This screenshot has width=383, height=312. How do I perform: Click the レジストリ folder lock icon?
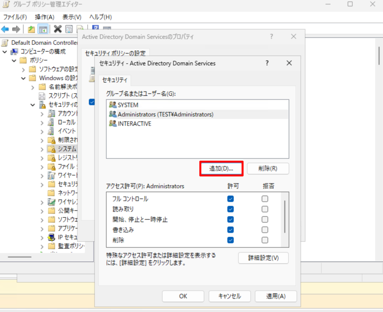click(x=52, y=158)
